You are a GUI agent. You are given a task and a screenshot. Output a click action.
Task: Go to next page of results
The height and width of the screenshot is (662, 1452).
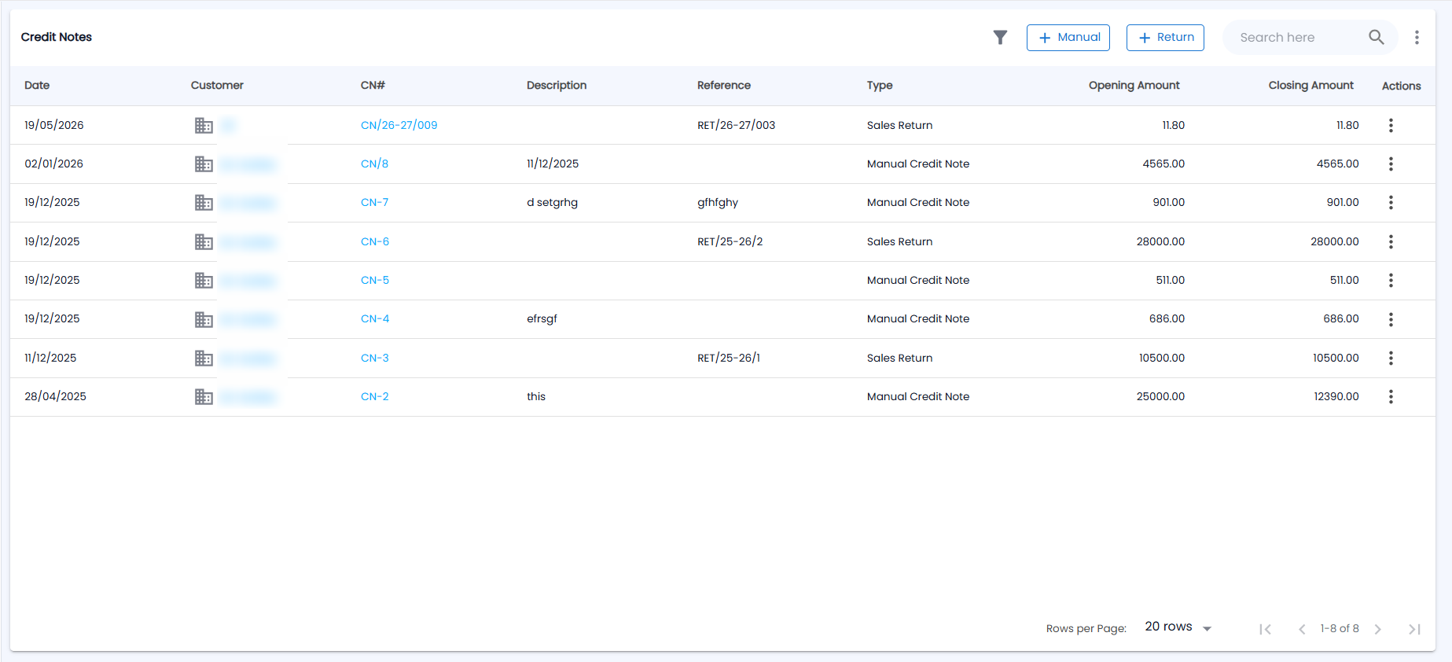1377,629
